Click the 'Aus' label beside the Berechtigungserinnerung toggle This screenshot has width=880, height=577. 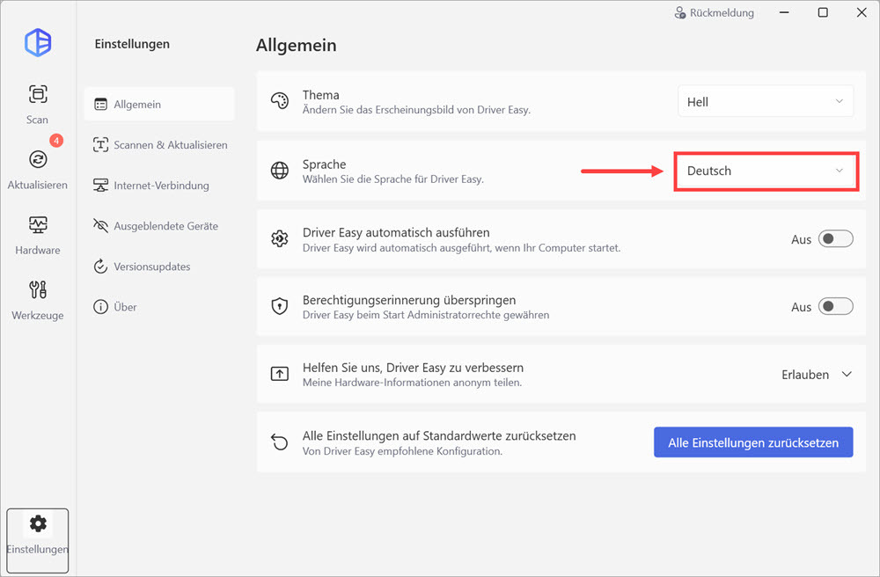[801, 307]
